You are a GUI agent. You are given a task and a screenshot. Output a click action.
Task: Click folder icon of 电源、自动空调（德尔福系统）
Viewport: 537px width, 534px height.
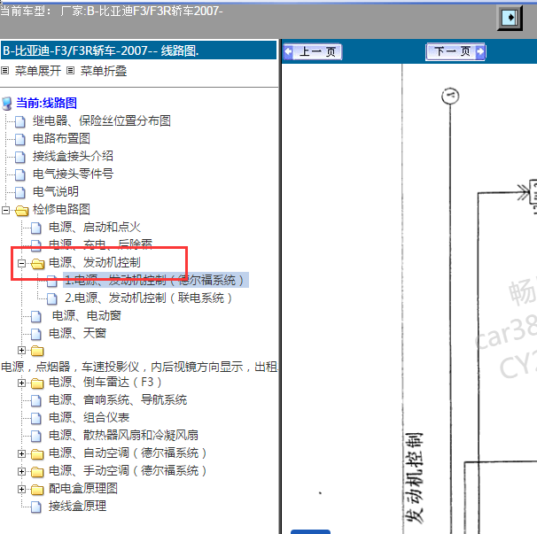tap(38, 454)
